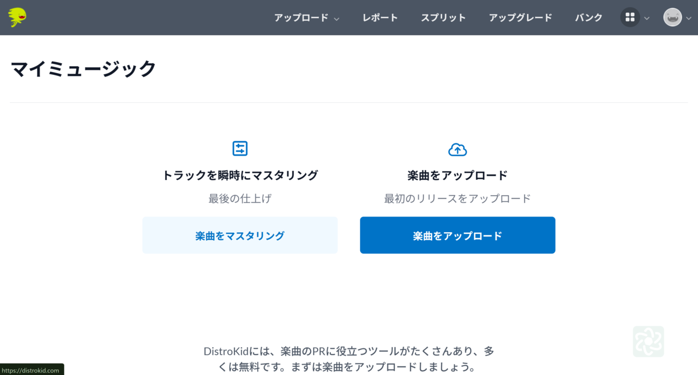
Task: Open the アップグレード page
Action: click(521, 17)
